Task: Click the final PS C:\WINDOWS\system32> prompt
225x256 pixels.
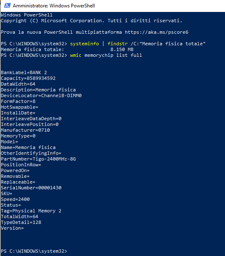Action: 34,251
